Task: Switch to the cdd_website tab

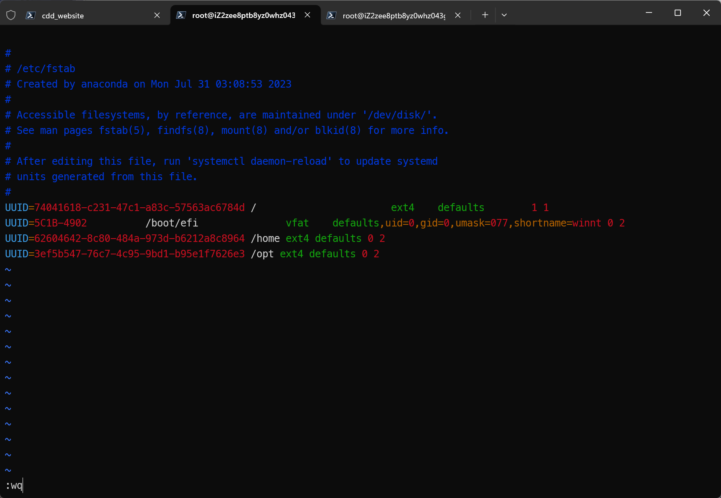Action: tap(63, 16)
